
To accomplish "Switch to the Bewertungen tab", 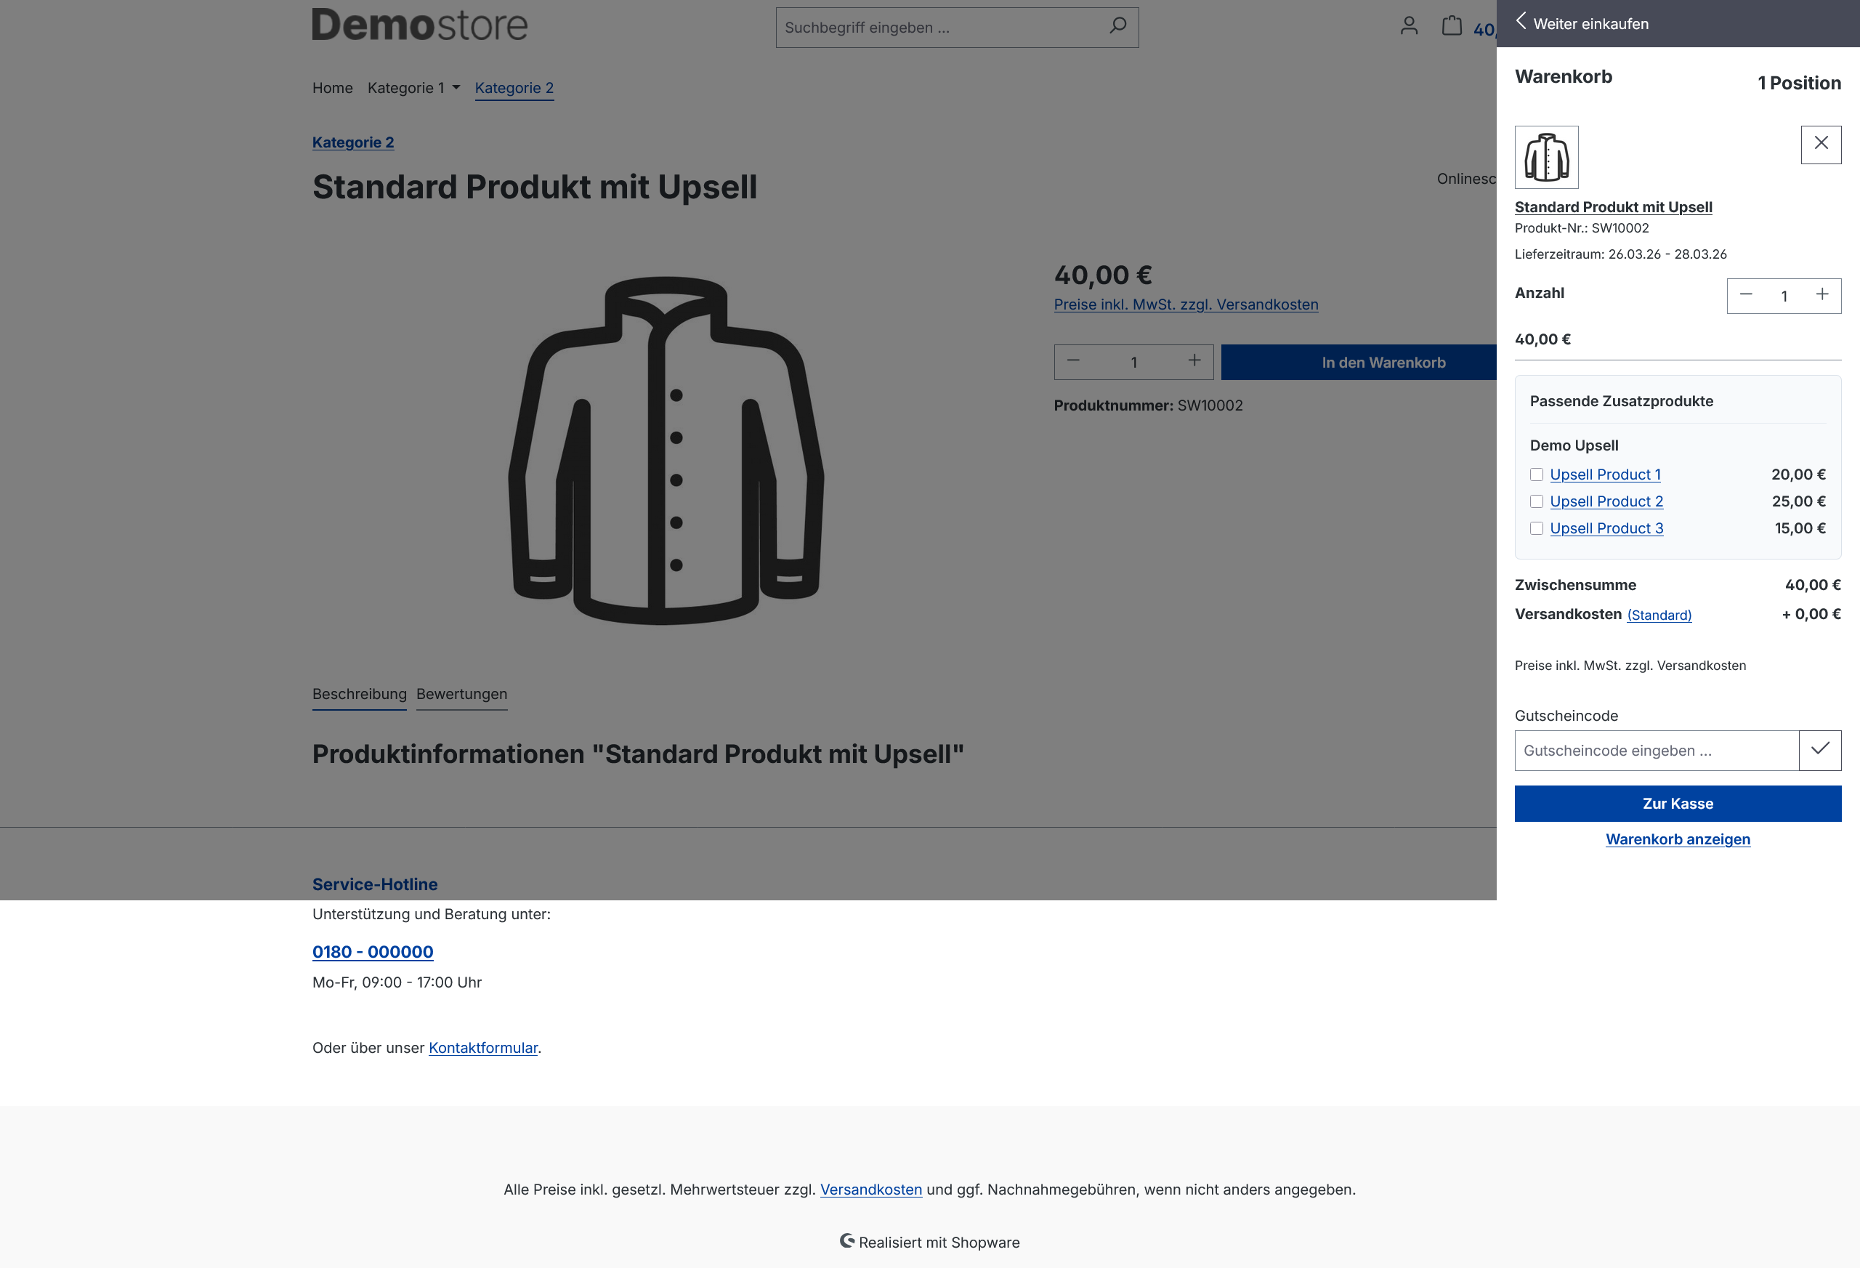I will tap(462, 694).
